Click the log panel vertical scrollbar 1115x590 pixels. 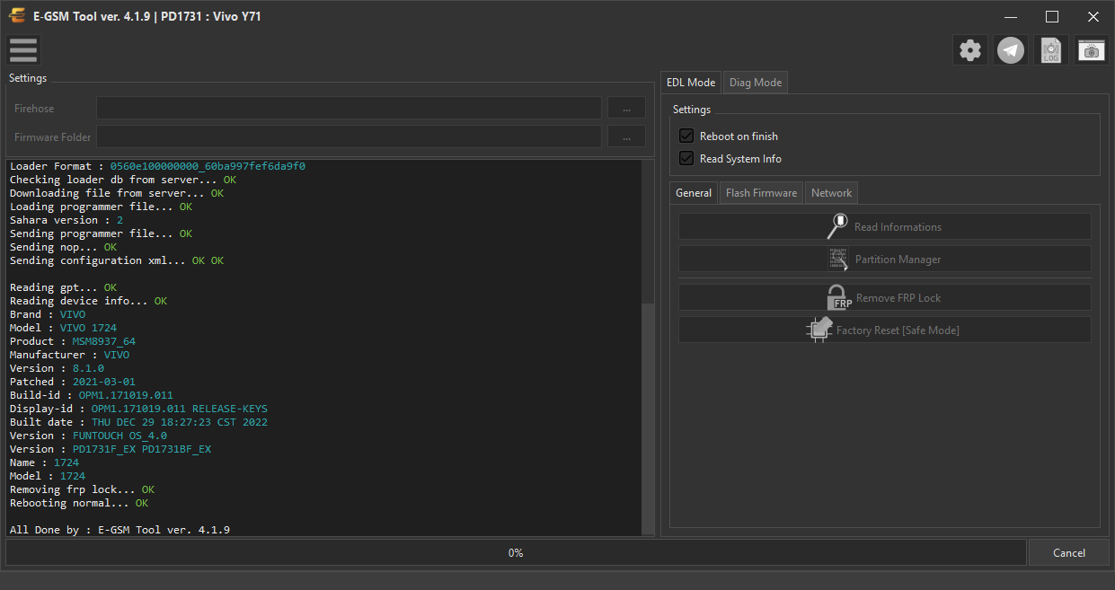pyautogui.click(x=649, y=420)
